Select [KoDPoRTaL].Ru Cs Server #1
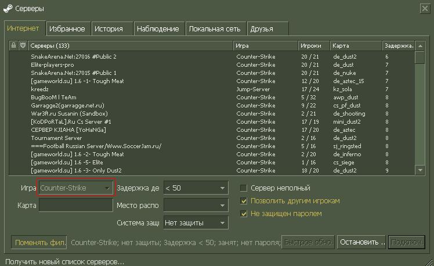Screen dimensions: 434x266 tap(212, 121)
